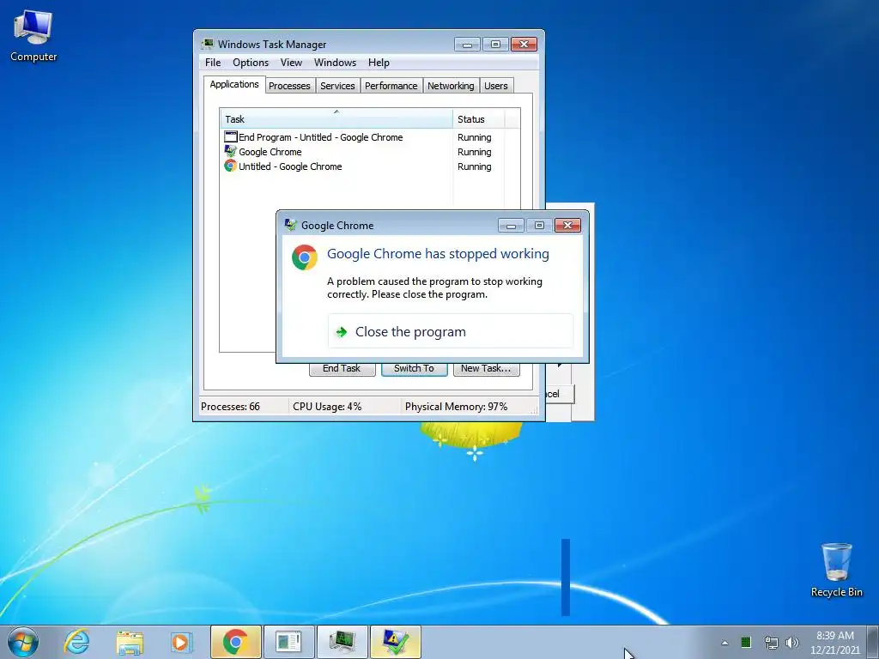
Task: Click the New Task... button
Action: [486, 369]
